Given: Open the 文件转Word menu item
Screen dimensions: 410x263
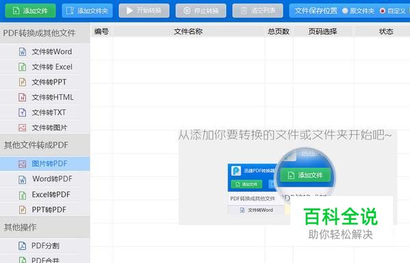Looking at the screenshot, I should [45, 52].
